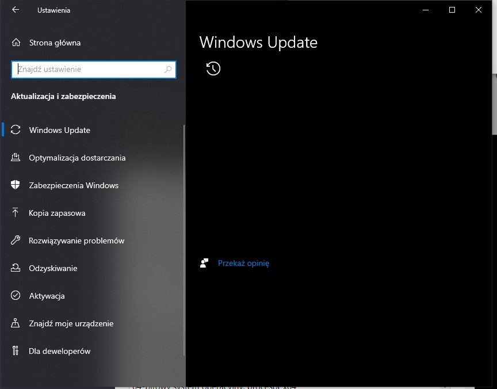Open Odzyskiwanie settings
Image resolution: width=497 pixels, height=389 pixels.
pos(53,268)
